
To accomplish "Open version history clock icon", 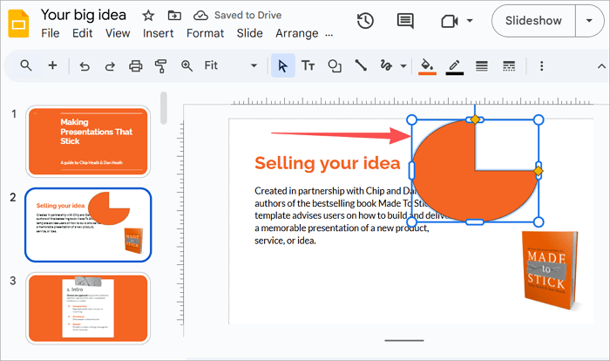I will tap(365, 21).
